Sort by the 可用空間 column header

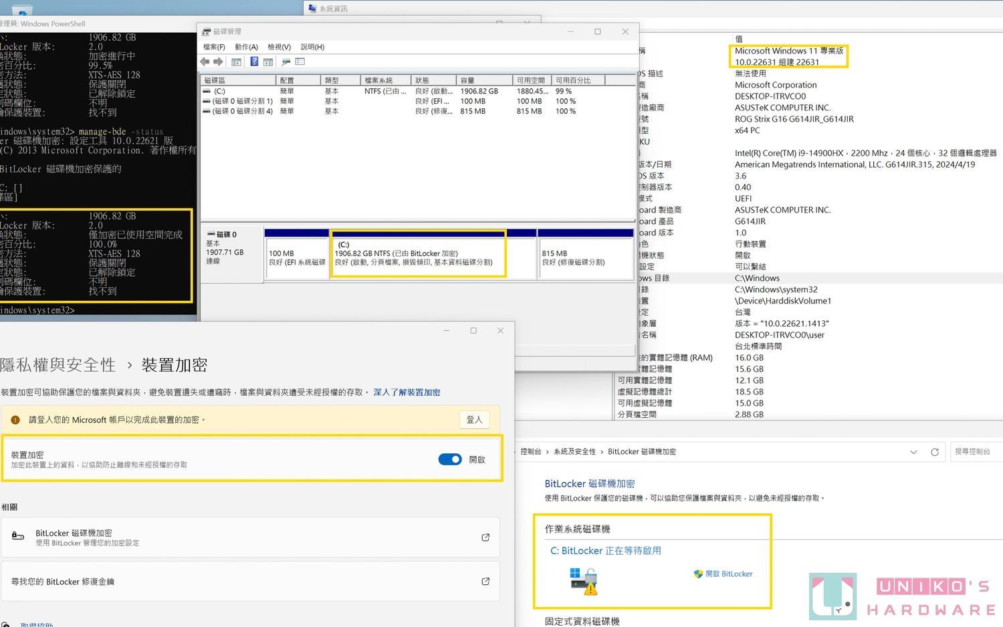pyautogui.click(x=532, y=80)
